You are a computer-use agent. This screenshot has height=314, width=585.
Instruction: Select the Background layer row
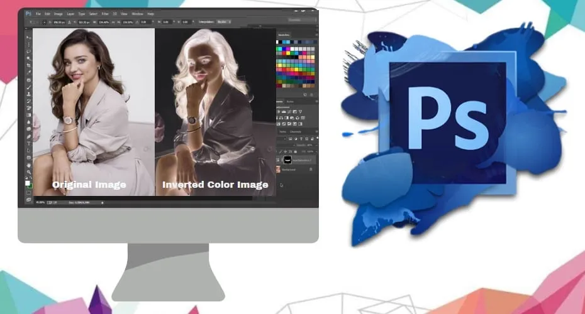pos(297,170)
